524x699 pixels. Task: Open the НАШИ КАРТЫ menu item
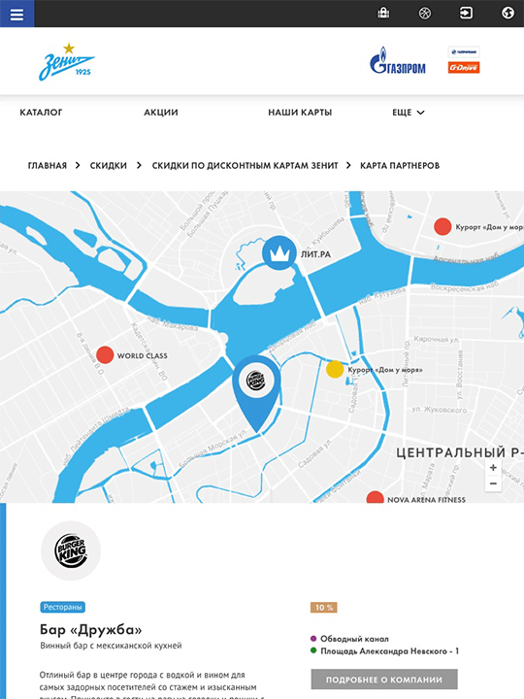tap(300, 113)
